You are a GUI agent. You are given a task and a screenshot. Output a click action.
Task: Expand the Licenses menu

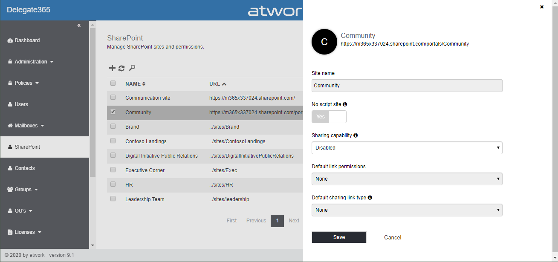click(x=25, y=232)
